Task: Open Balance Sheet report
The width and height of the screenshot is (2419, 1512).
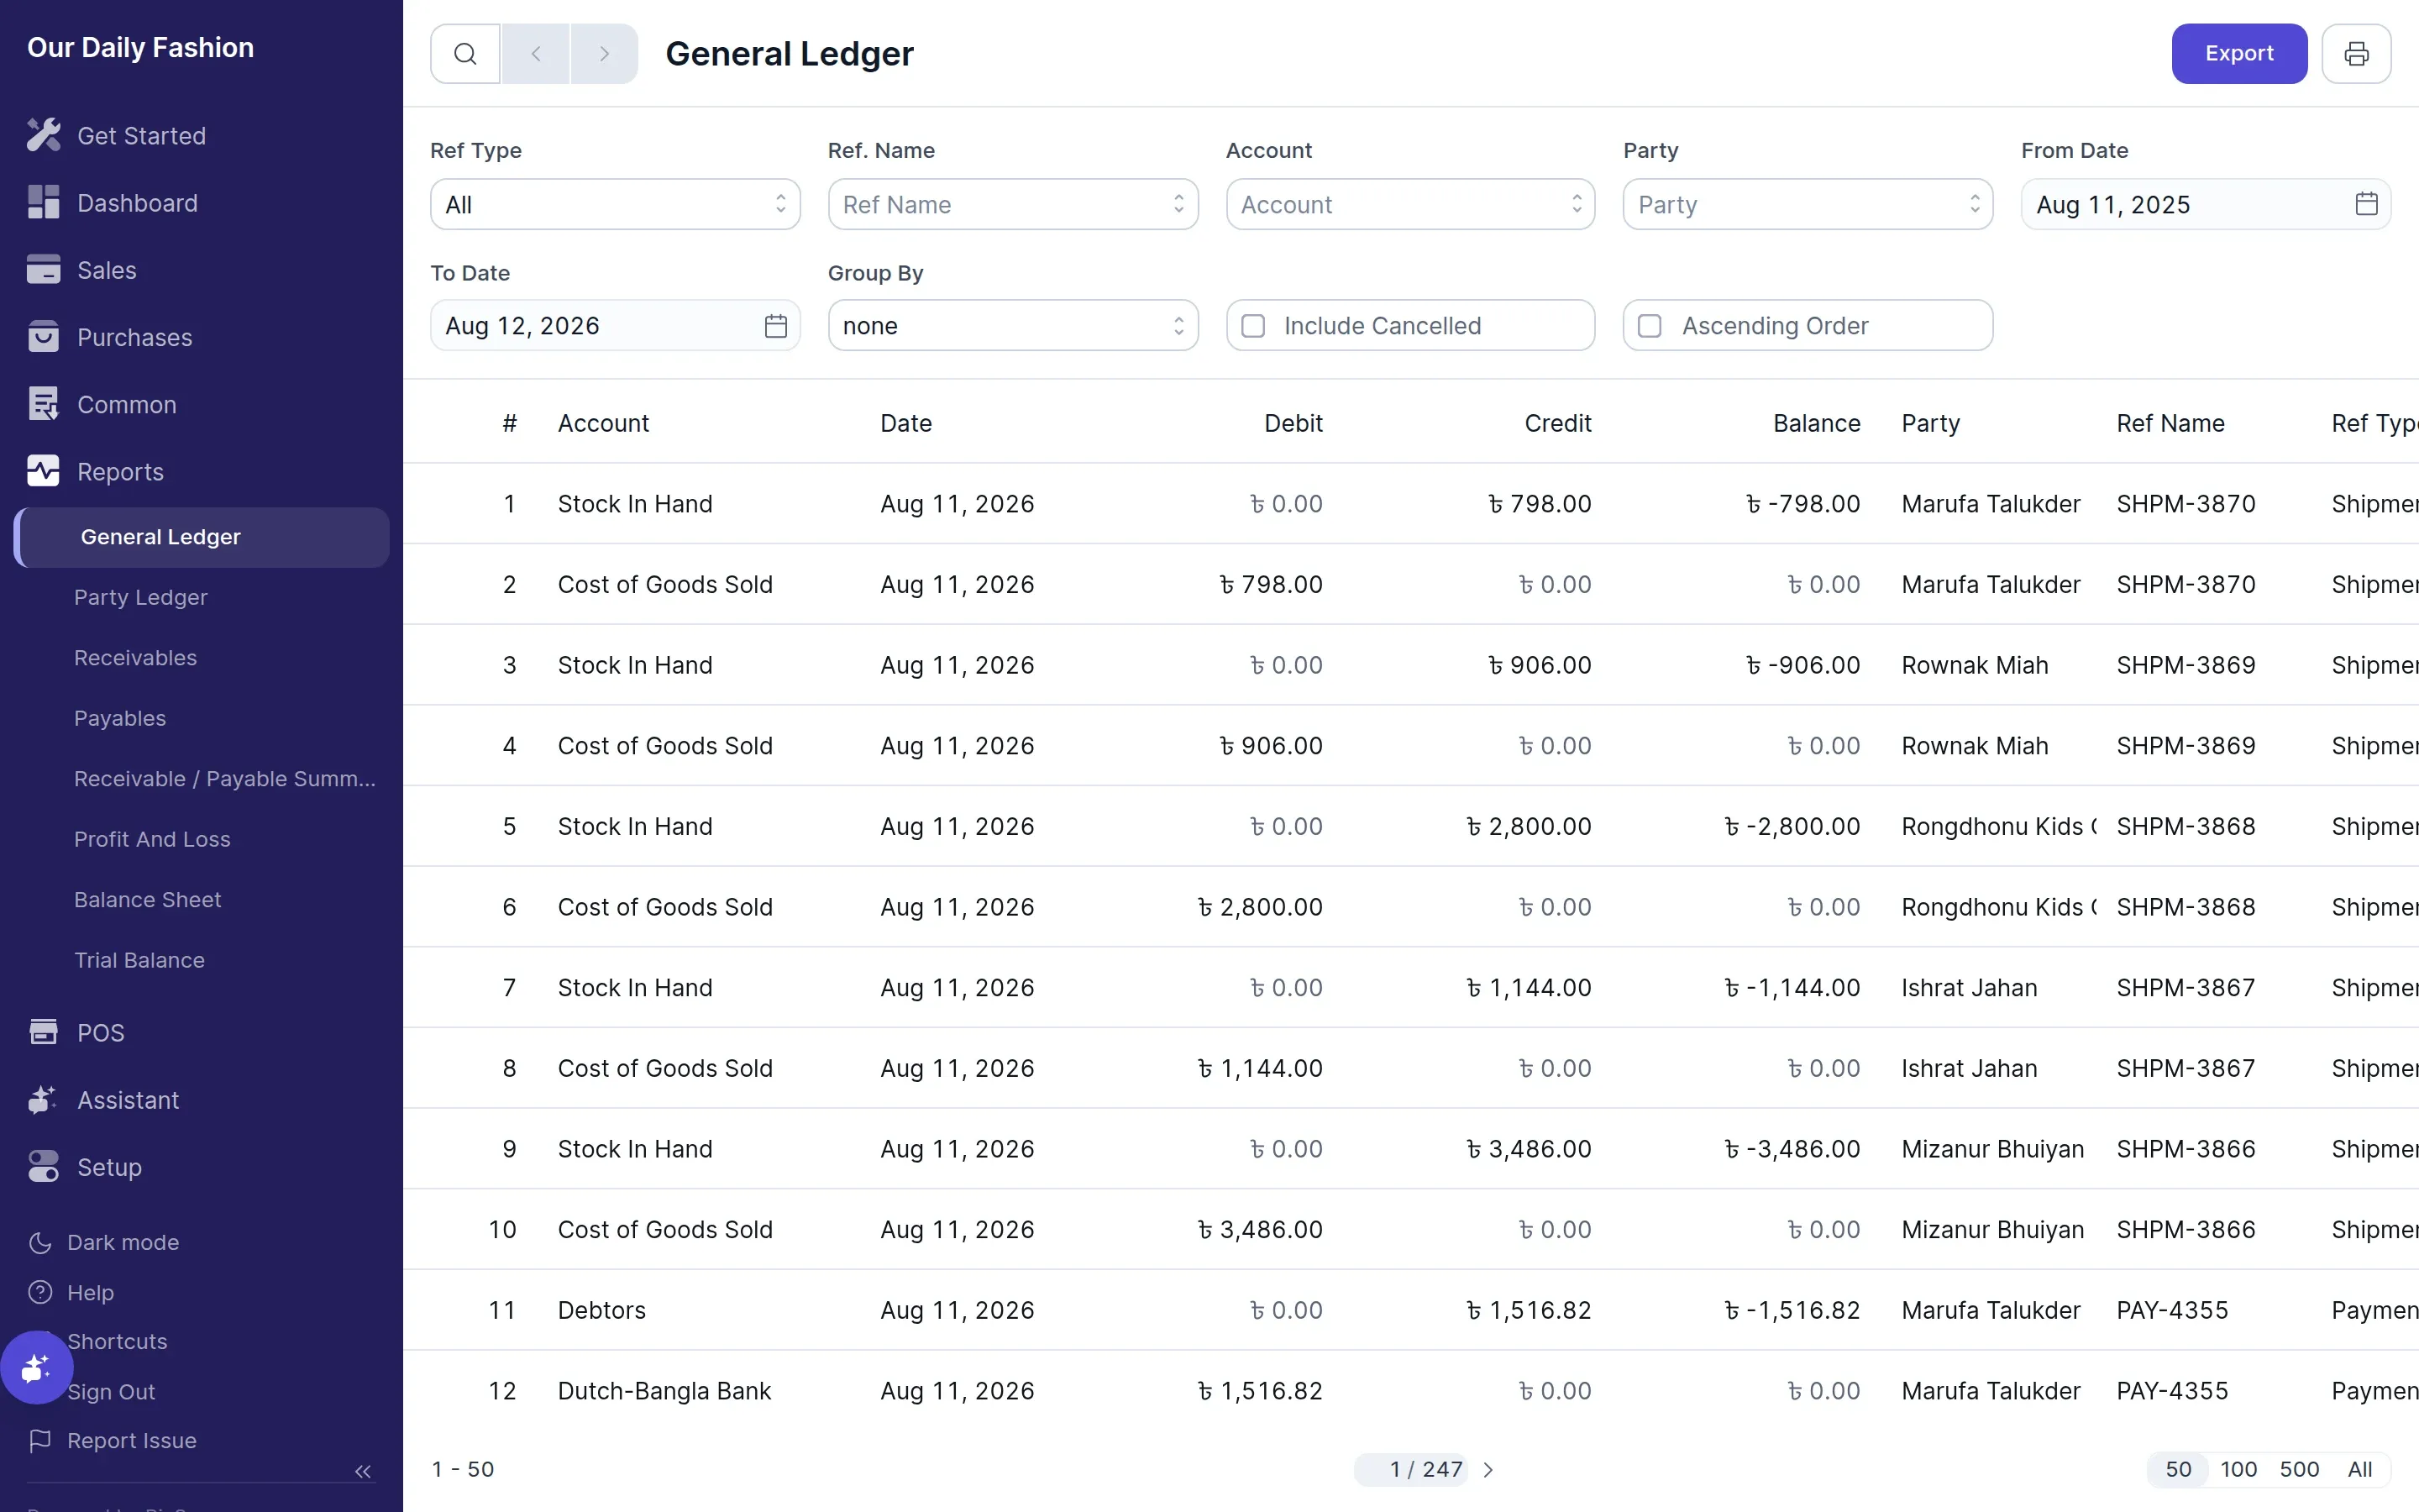Action: (148, 899)
